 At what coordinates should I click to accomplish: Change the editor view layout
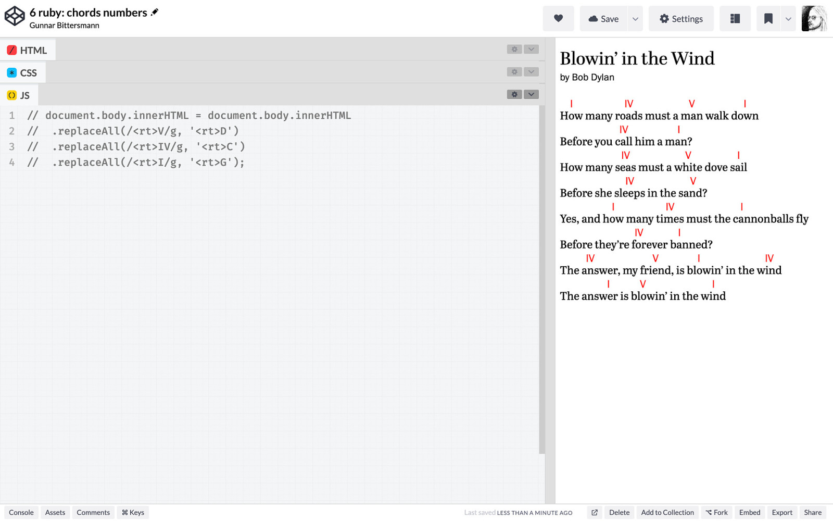[x=735, y=19]
